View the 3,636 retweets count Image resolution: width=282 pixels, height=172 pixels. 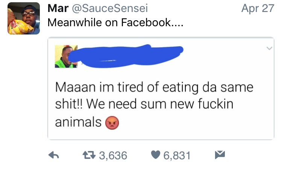113,155
